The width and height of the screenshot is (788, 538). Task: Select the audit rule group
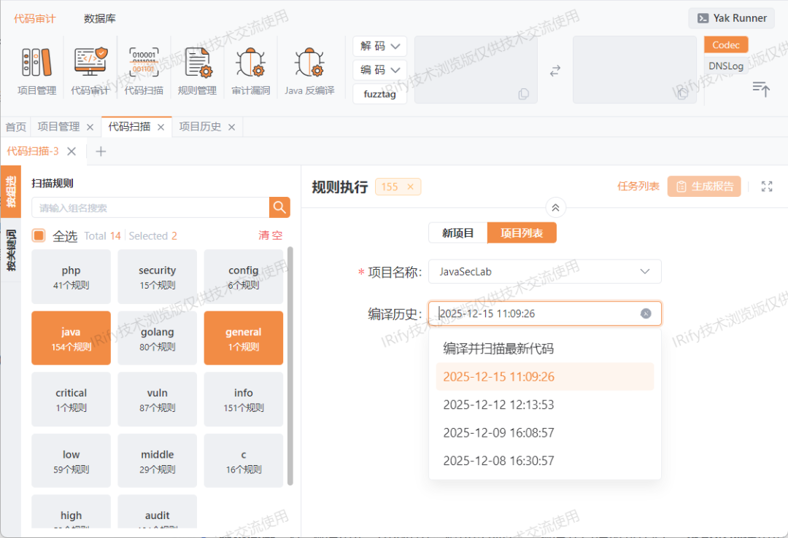[158, 512]
